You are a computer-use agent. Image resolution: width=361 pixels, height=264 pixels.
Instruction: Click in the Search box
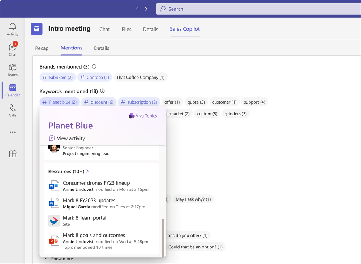click(x=258, y=9)
